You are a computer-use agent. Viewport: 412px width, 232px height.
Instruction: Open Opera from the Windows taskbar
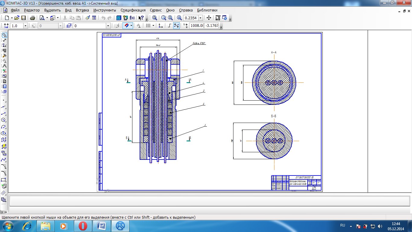coord(83,226)
